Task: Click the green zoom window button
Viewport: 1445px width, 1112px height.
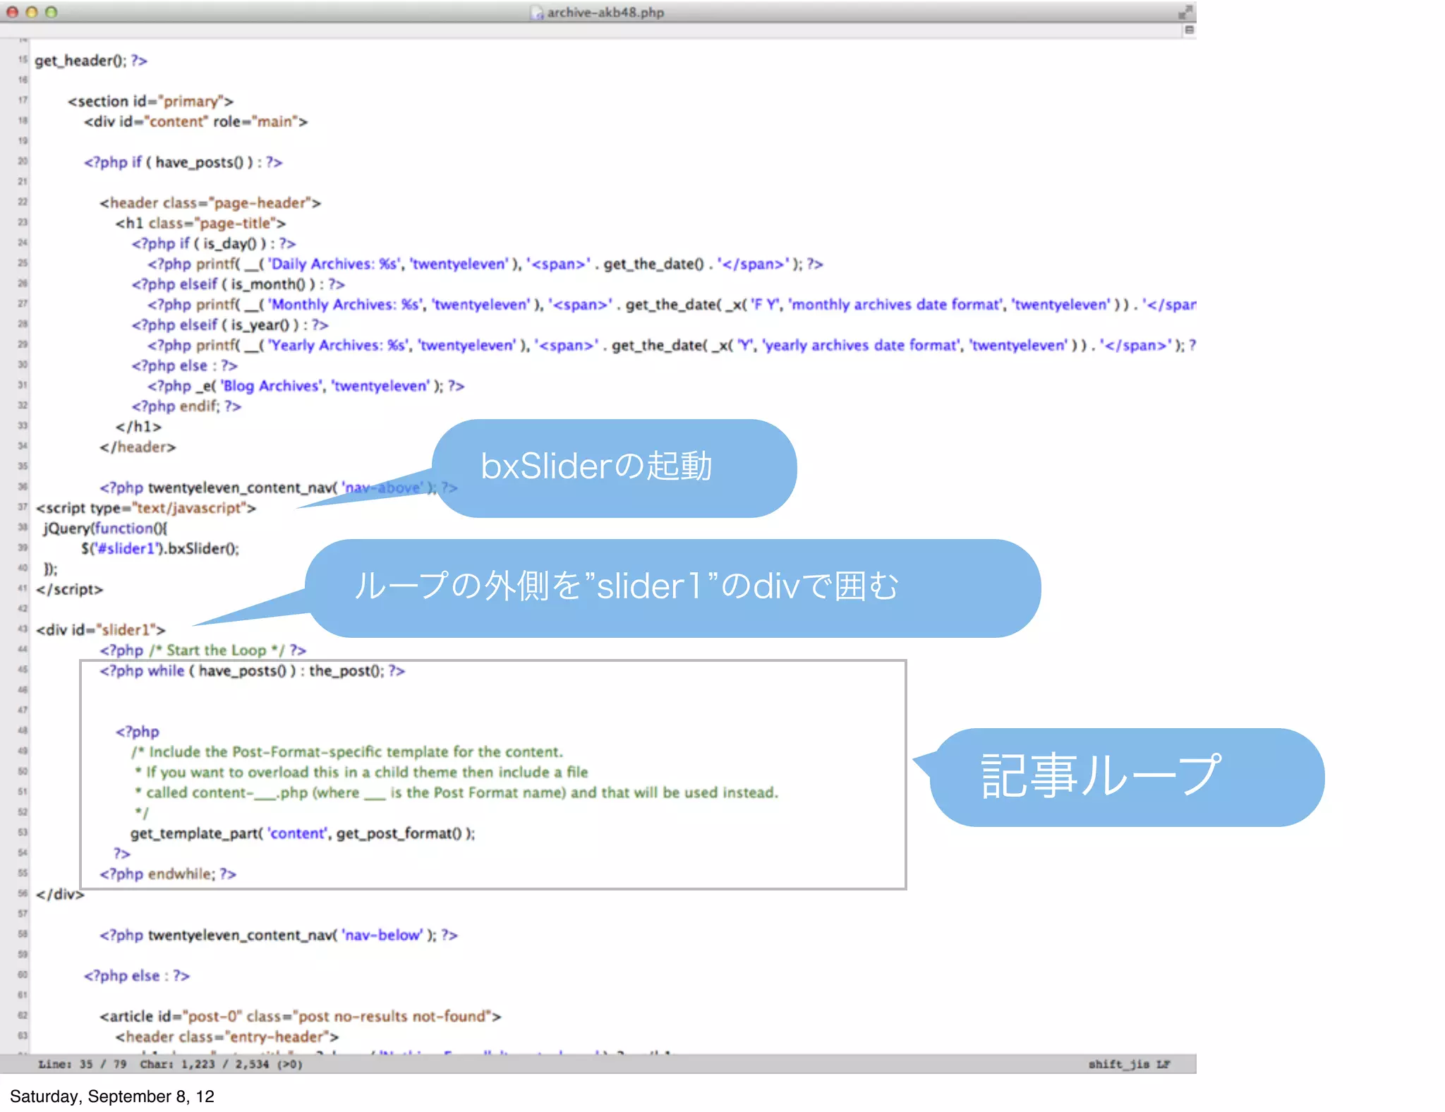Action: tap(51, 12)
